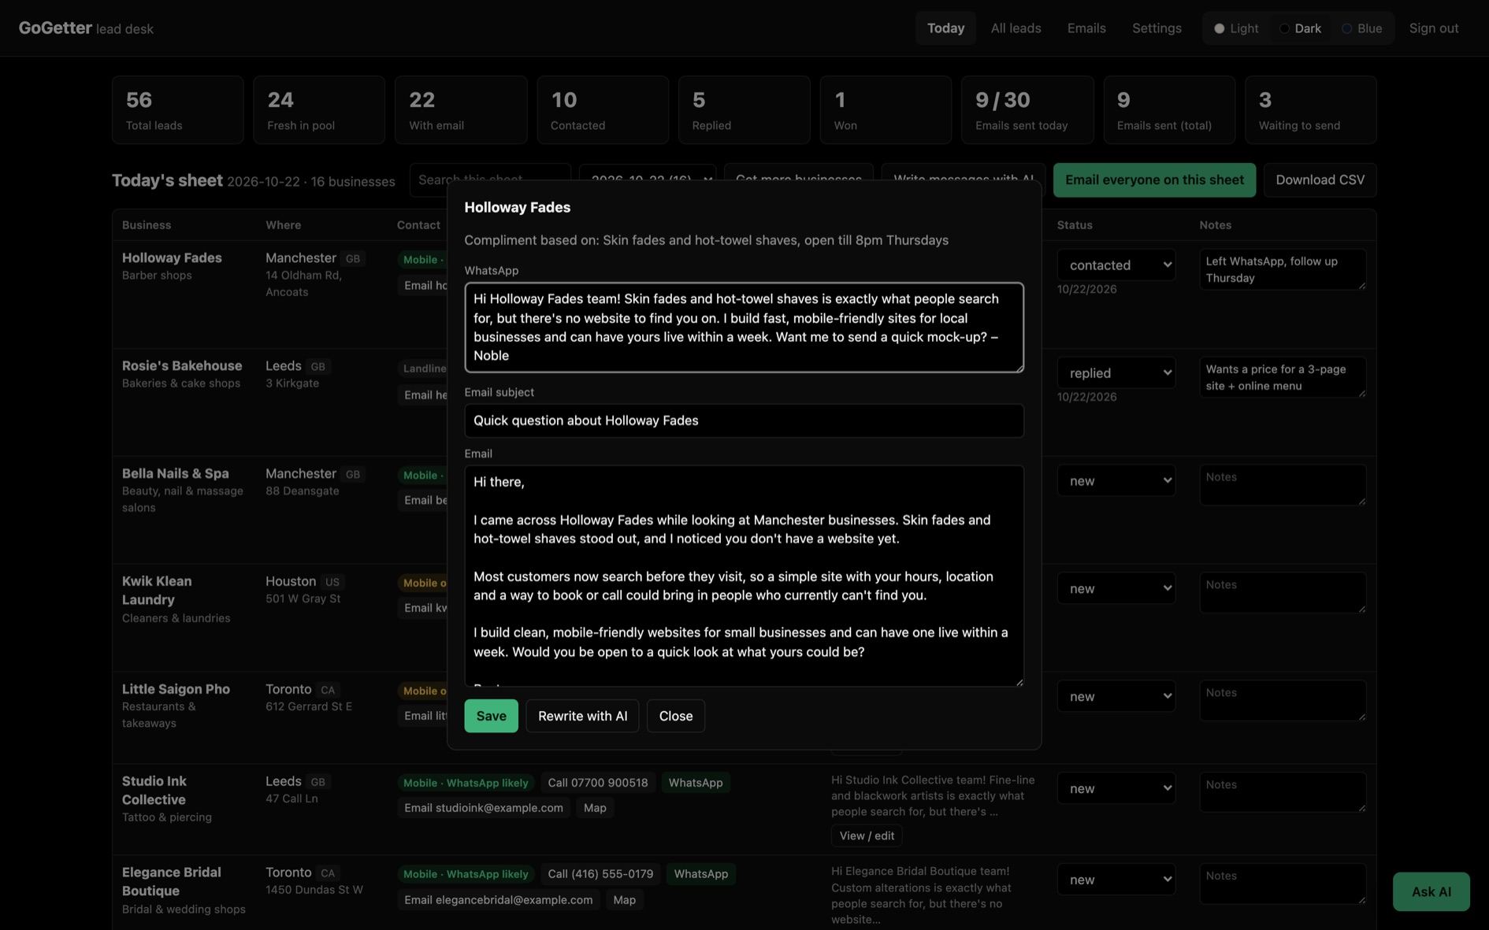Image resolution: width=1489 pixels, height=930 pixels.
Task: Click the Total leads stat card
Action: tap(177, 110)
